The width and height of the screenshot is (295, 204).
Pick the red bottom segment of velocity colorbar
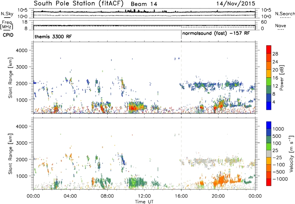tap(269, 182)
